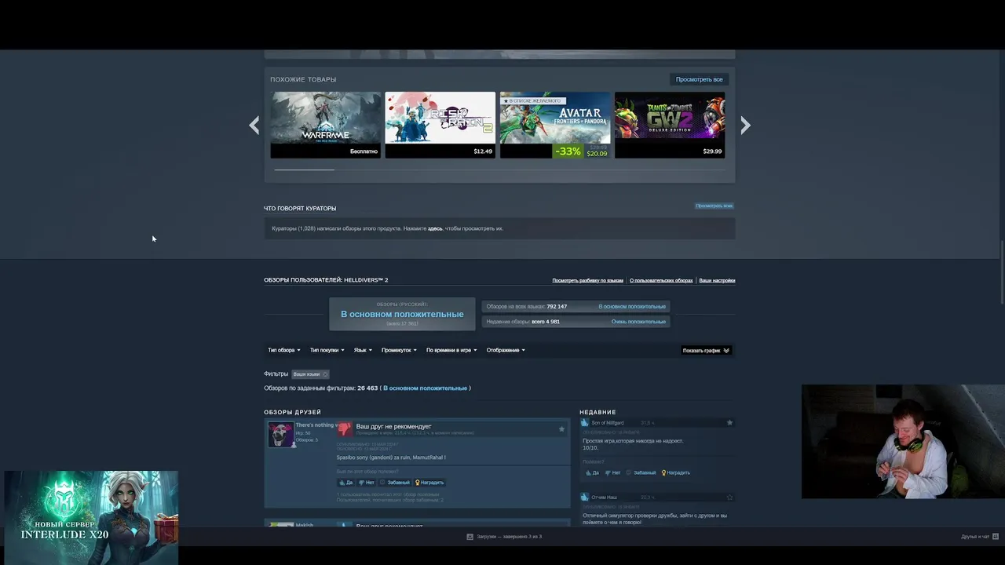This screenshot has height=565, width=1005.
Task: Mark friend's review as 'Забавный'
Action: (395, 483)
